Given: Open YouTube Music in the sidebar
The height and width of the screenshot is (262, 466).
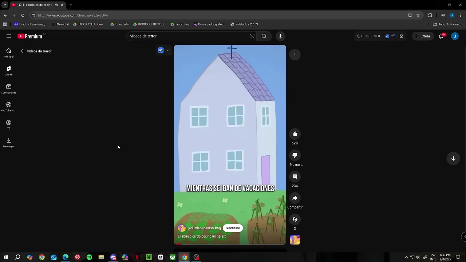Looking at the screenshot, I should tap(9, 107).
